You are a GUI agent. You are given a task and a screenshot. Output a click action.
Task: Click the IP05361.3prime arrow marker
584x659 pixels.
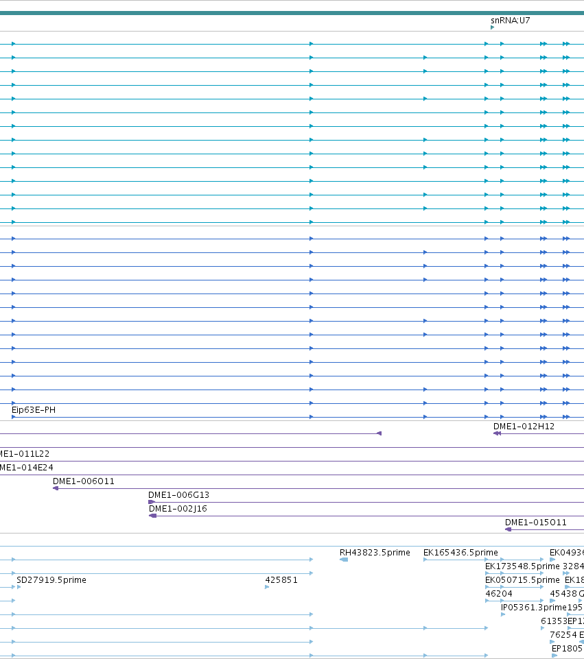(x=503, y=614)
